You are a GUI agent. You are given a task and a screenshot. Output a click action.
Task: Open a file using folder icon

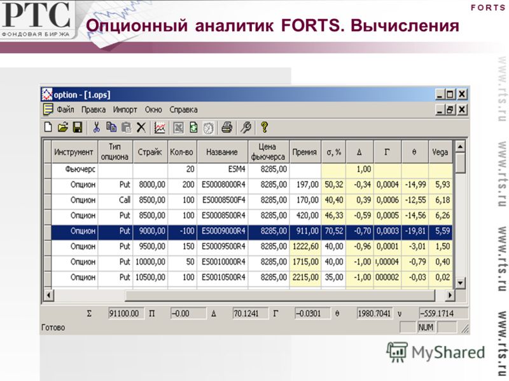[63, 128]
